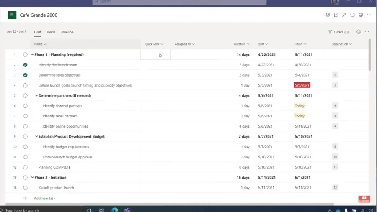The height and width of the screenshot is (212, 377).
Task: Switch to the Grid view tab
Action: pos(38,32)
